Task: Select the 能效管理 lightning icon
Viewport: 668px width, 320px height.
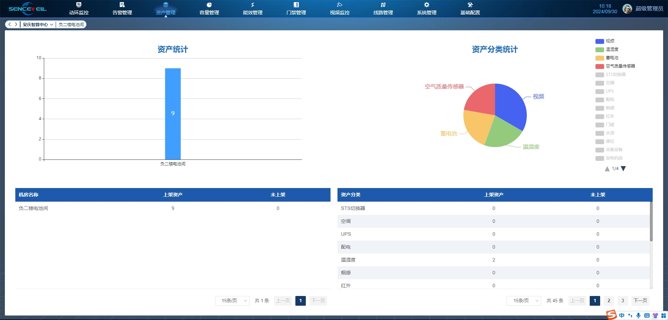Action: point(253,5)
